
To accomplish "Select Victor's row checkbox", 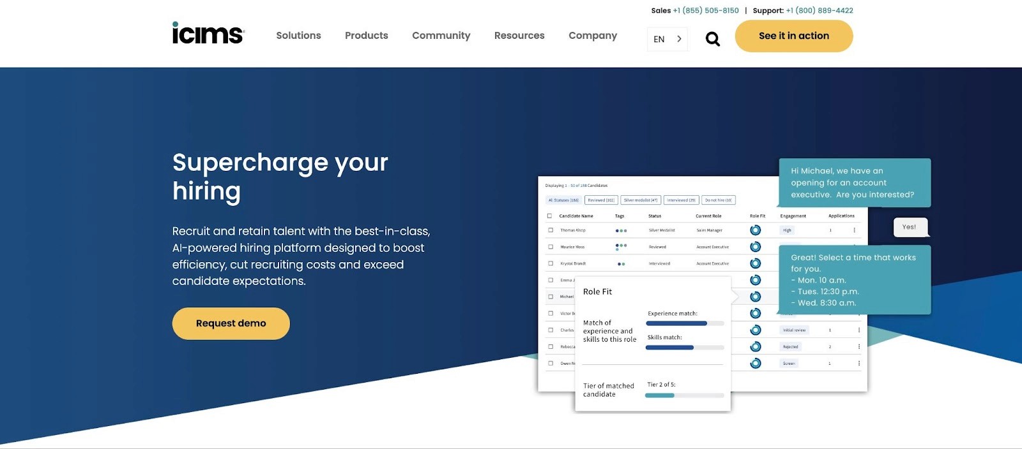I will click(x=551, y=313).
